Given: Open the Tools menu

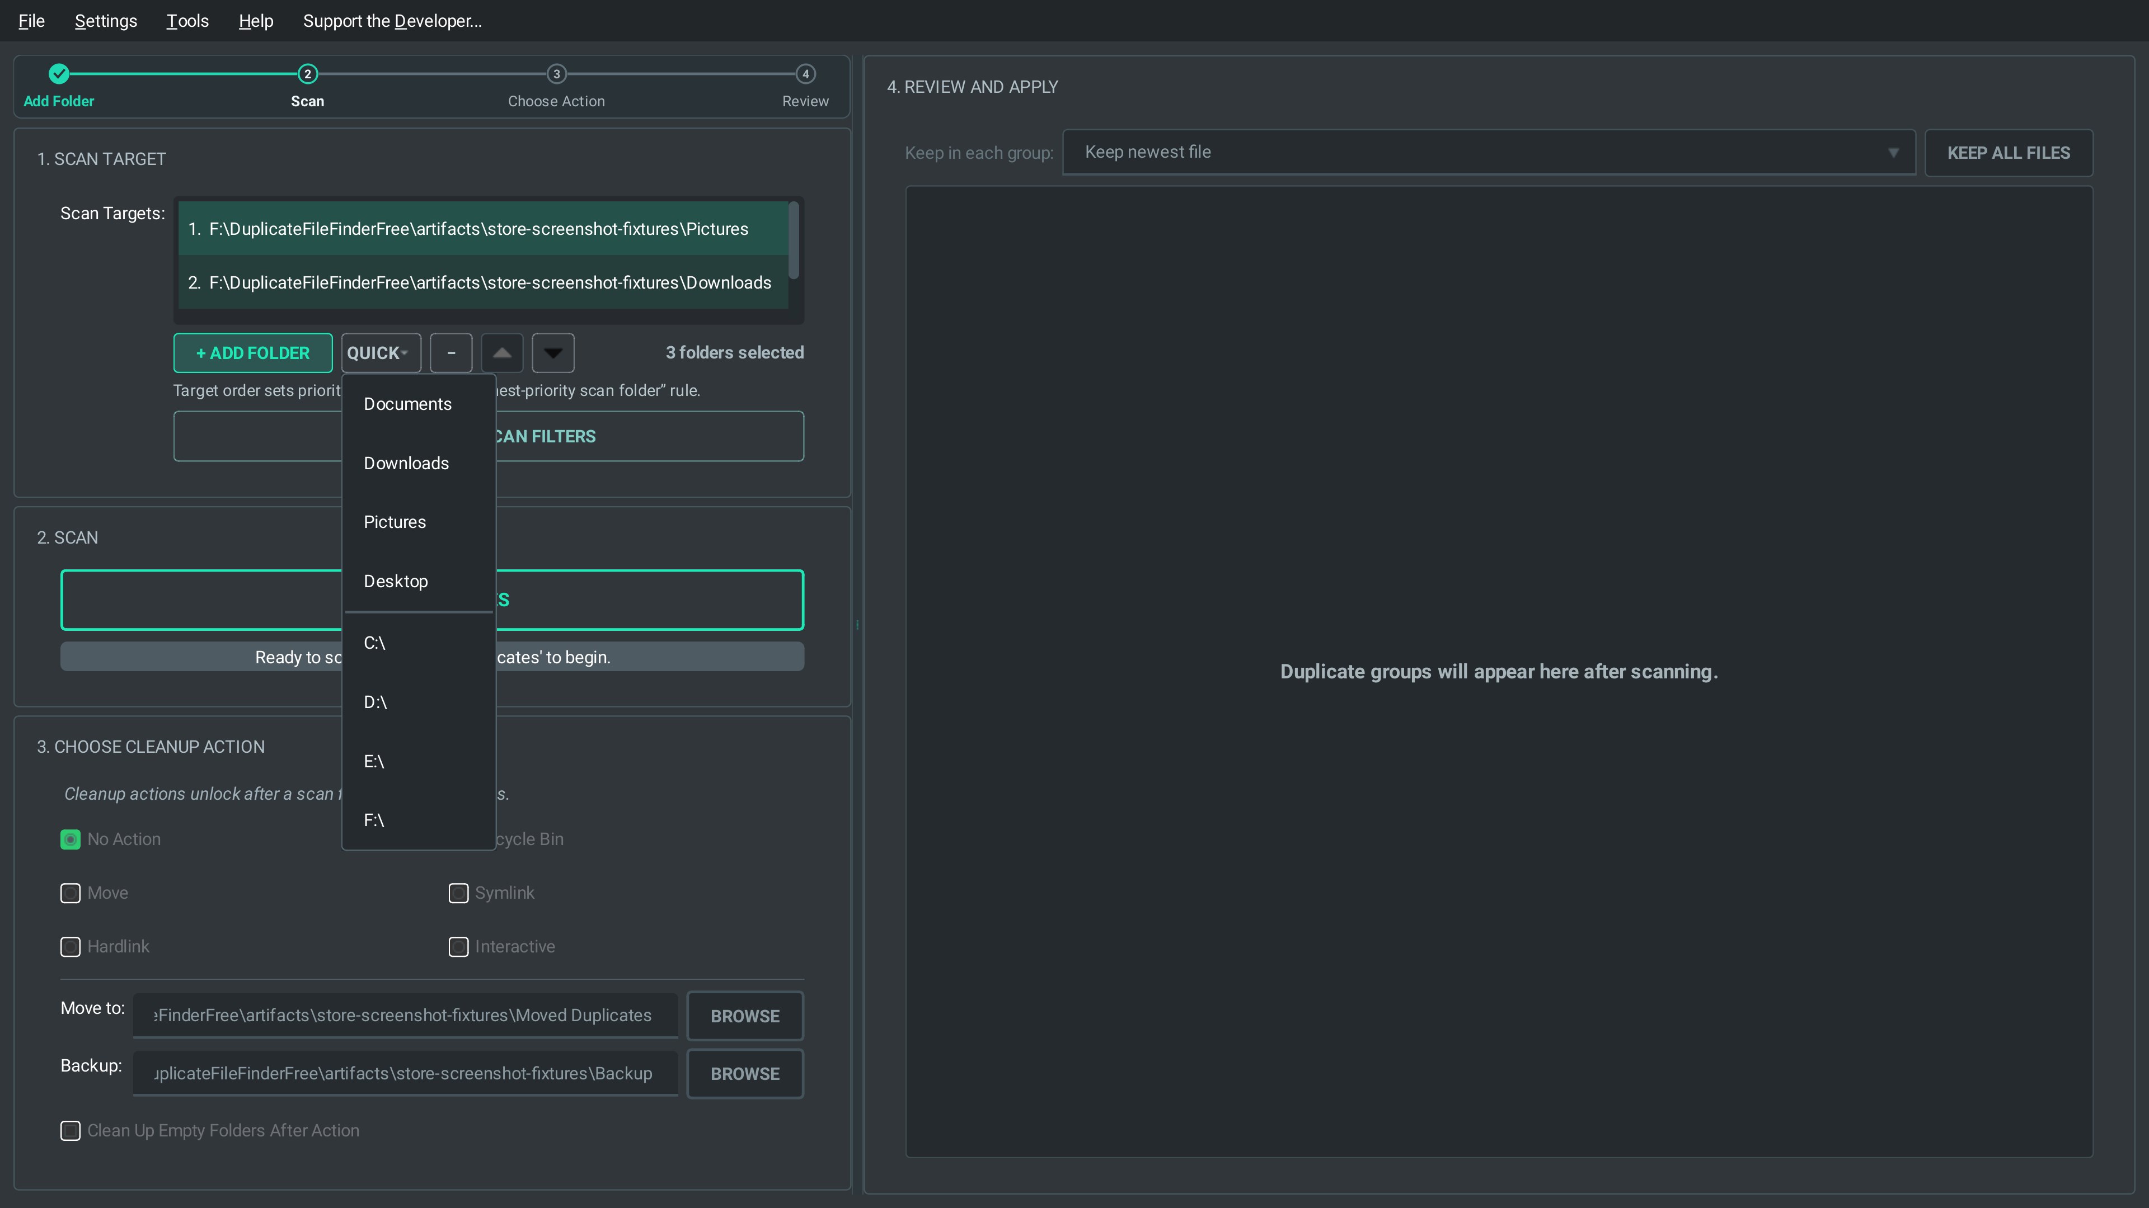Looking at the screenshot, I should (187, 21).
